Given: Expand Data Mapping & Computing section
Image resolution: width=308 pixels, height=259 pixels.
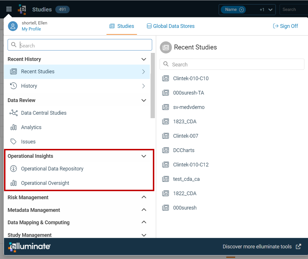Looking at the screenshot, I should [x=144, y=222].
